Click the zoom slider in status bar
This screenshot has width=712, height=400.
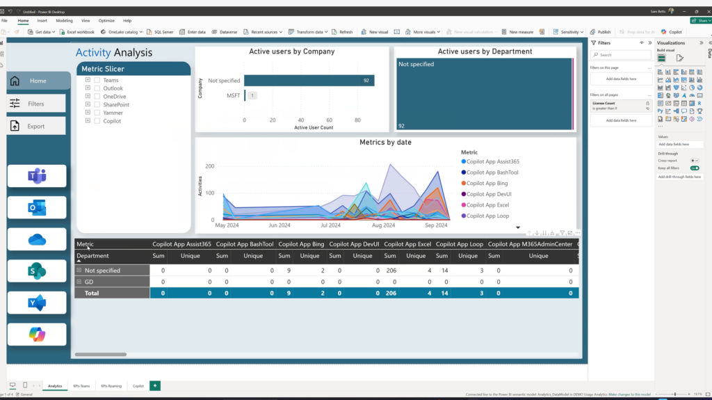click(x=674, y=394)
